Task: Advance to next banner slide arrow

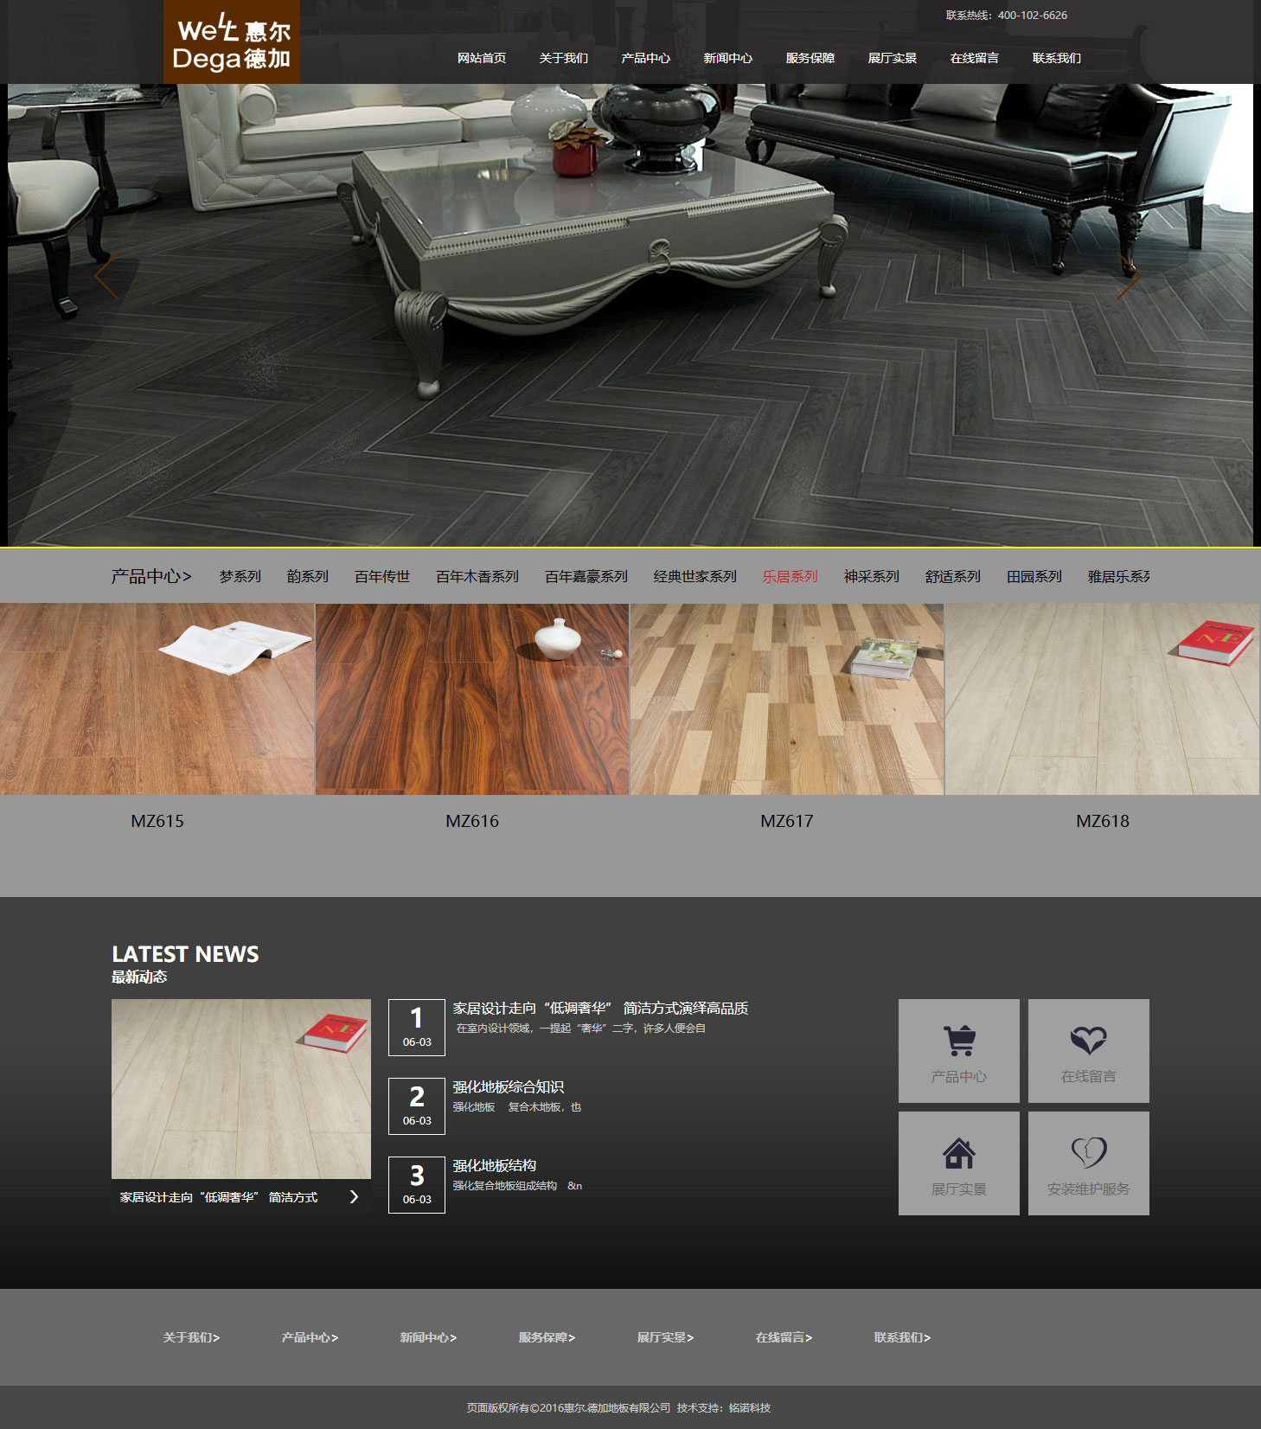Action: point(1128,277)
